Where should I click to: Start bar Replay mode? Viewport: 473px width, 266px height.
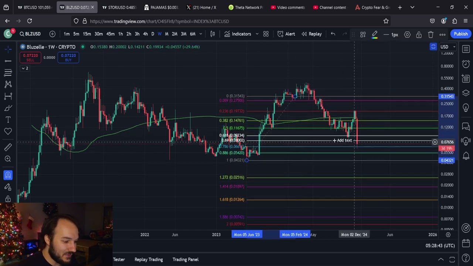click(x=312, y=34)
